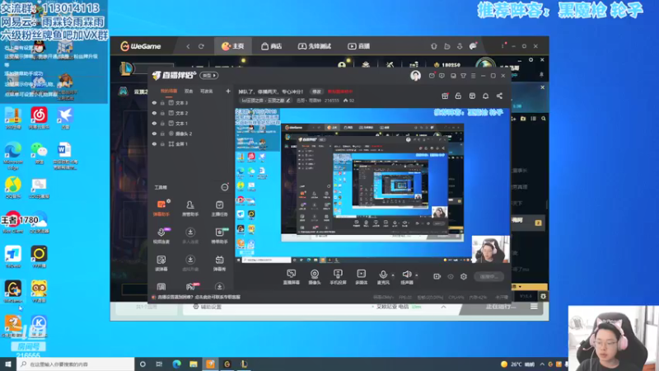Screen dimensions: 659x371
Task: Open WeGame messages chat bubble icon
Action: 473,46
